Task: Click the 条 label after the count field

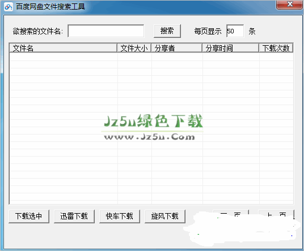Action: click(252, 31)
